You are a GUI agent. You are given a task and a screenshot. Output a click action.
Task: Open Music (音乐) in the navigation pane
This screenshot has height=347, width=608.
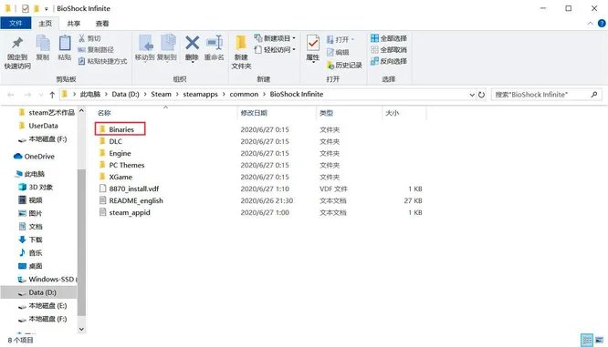point(36,253)
